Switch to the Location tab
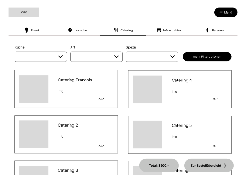This screenshot has width=246, height=175. (77, 30)
